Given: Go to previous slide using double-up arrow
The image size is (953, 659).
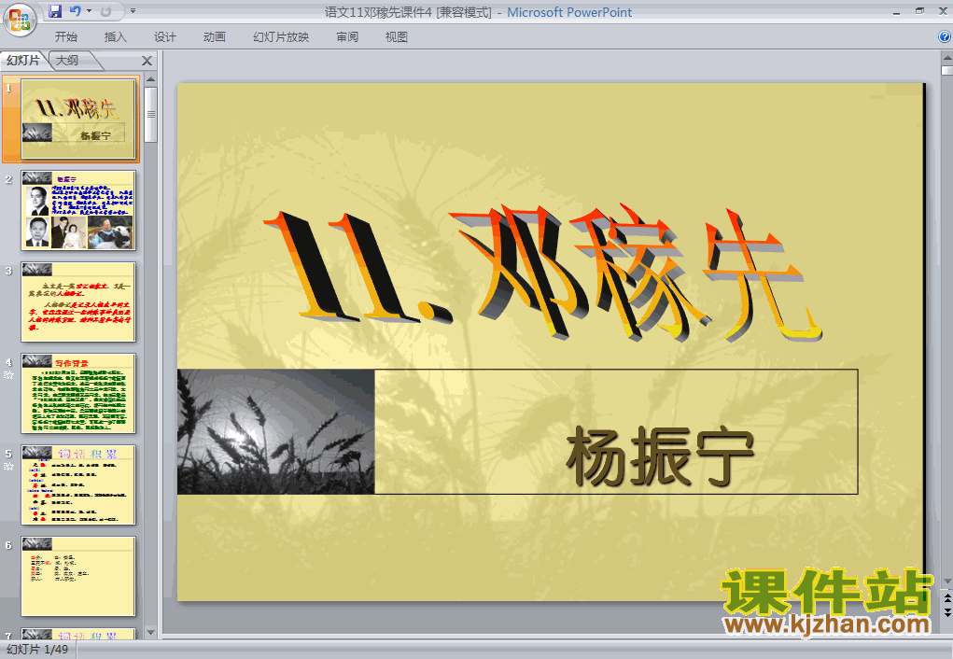Looking at the screenshot, I should (946, 598).
